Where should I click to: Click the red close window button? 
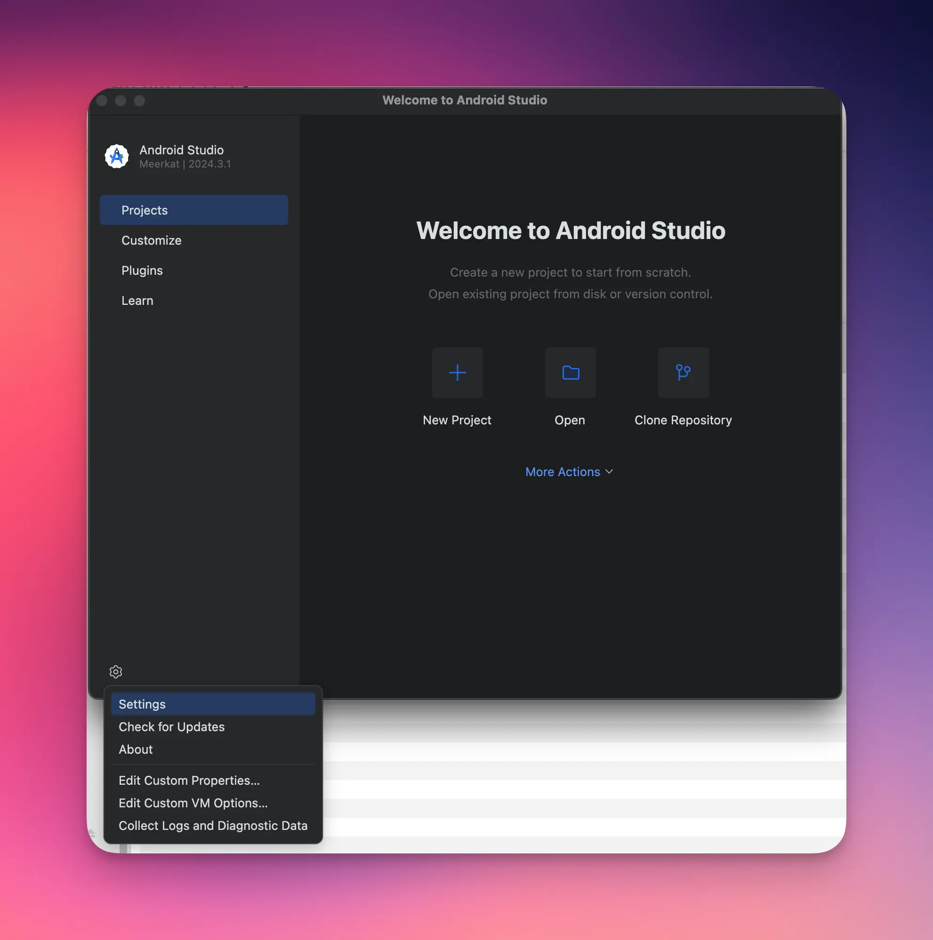click(x=102, y=101)
